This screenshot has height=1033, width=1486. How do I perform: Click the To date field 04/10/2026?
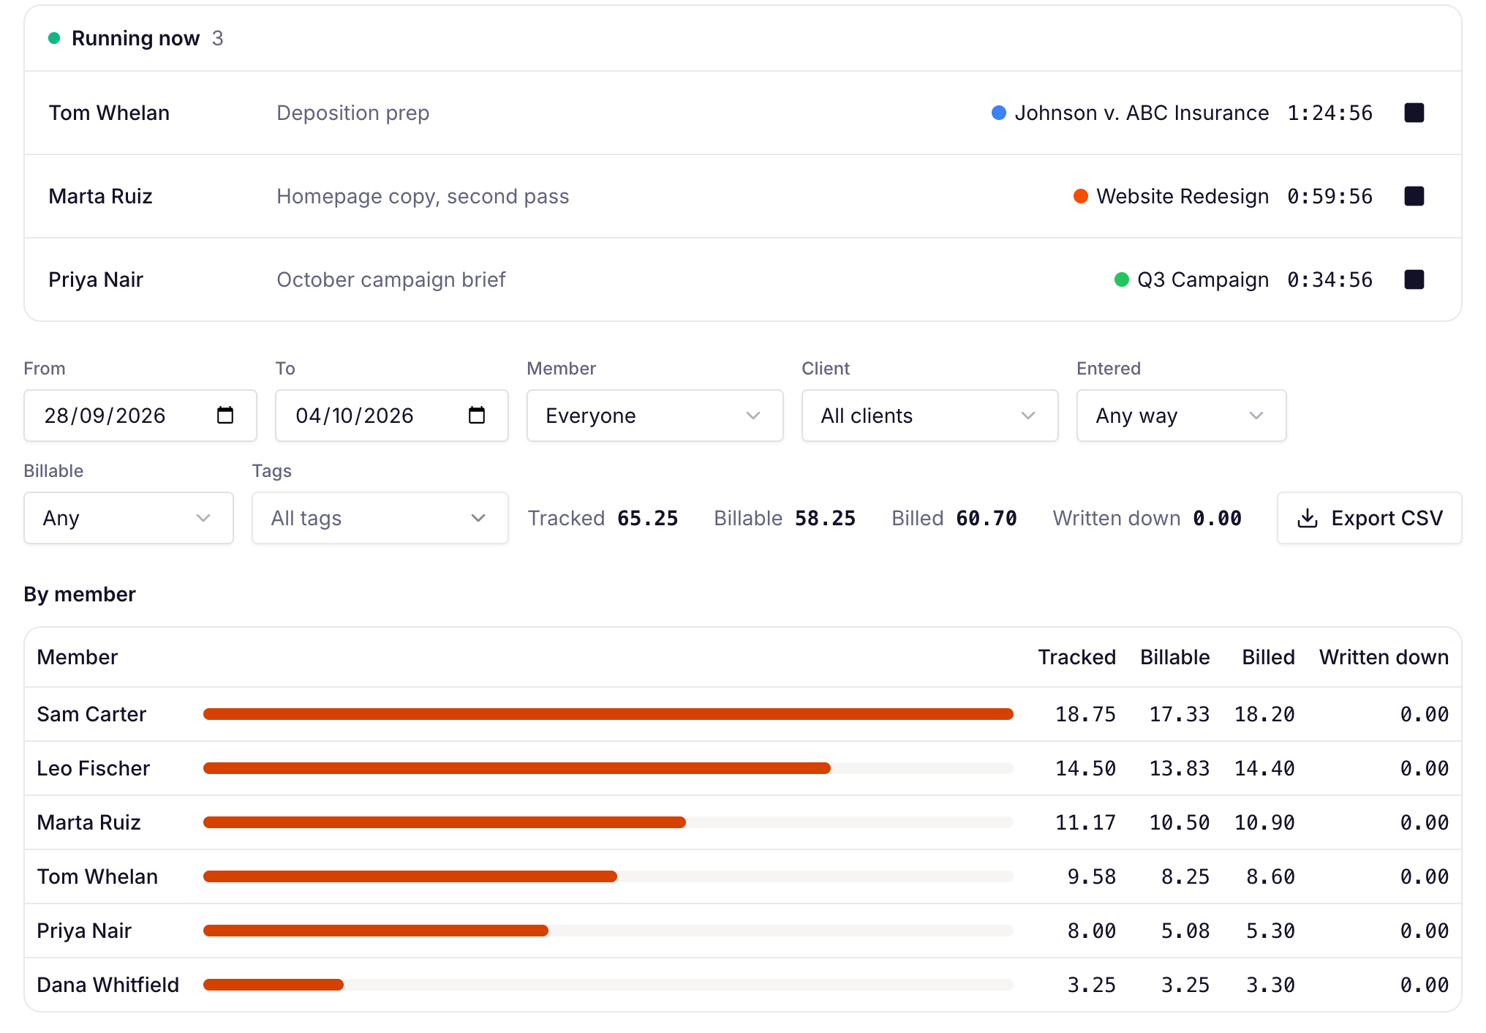click(x=391, y=416)
